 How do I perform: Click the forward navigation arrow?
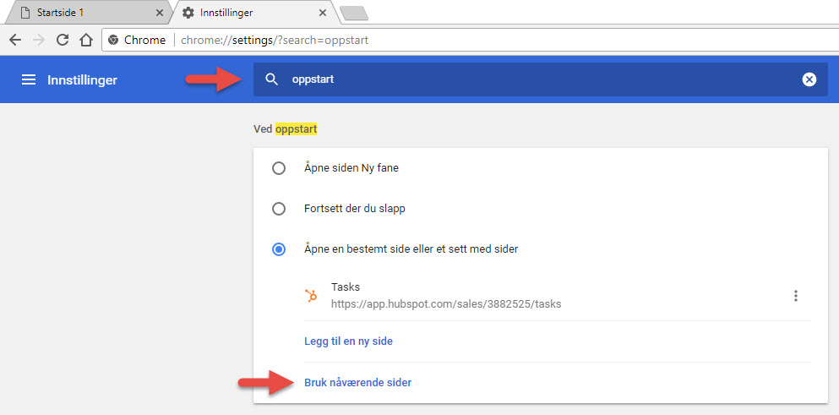pyautogui.click(x=39, y=40)
